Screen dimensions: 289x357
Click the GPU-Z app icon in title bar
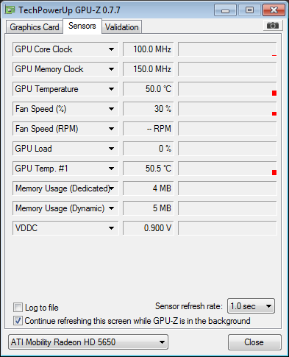click(x=10, y=10)
